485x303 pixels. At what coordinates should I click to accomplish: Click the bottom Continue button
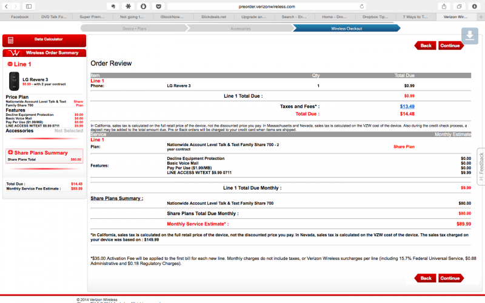tap(450, 278)
